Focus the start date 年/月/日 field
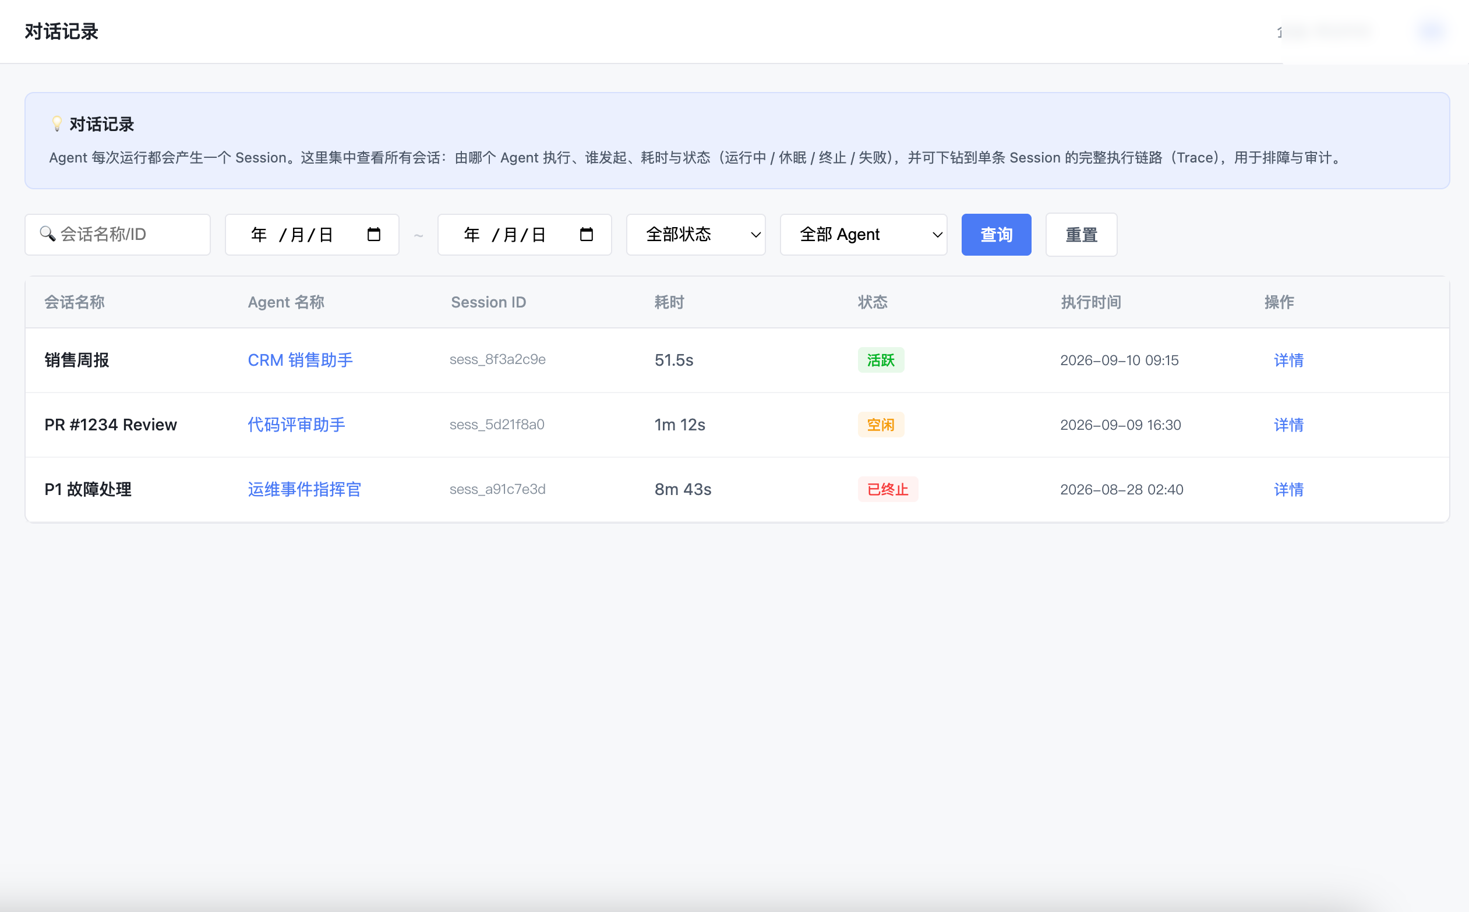Screen dimensions: 1469x912 click(312, 234)
